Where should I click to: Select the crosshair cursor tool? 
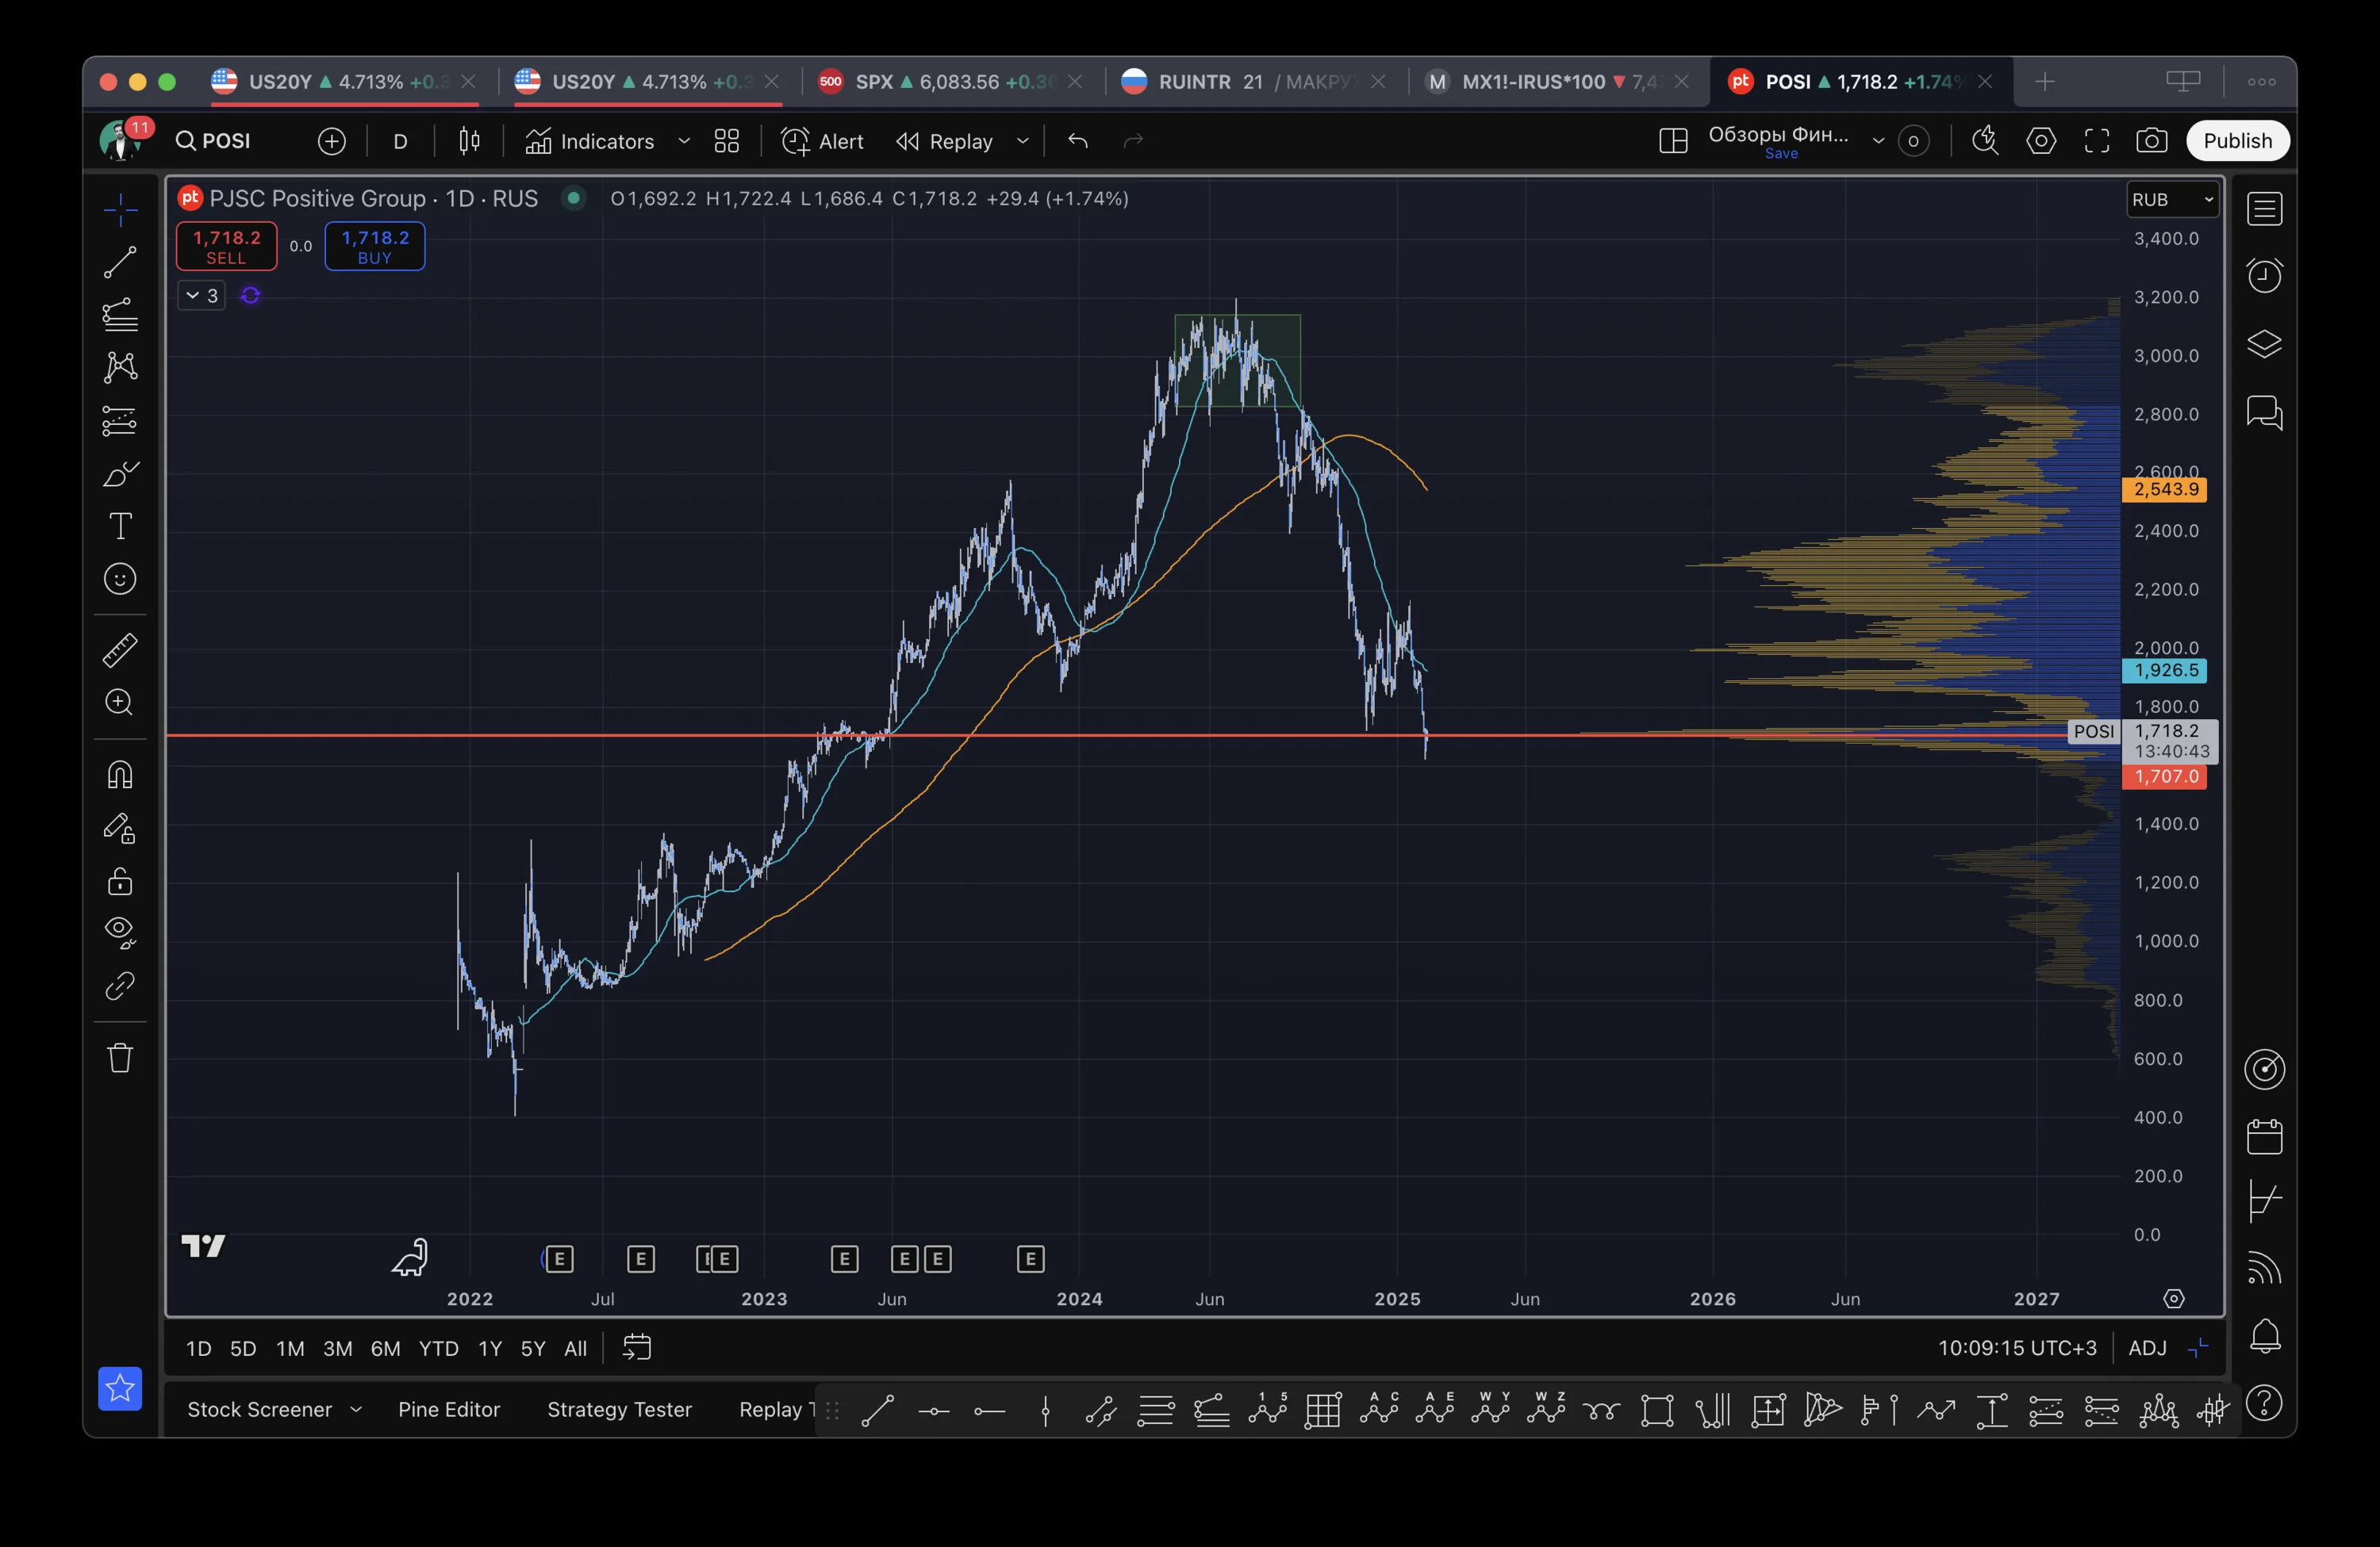tap(120, 210)
